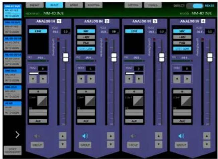
Task: Switch to the INPUT tab
Action: tap(54, 5)
